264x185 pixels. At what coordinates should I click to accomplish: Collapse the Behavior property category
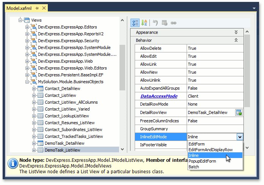[236, 40]
